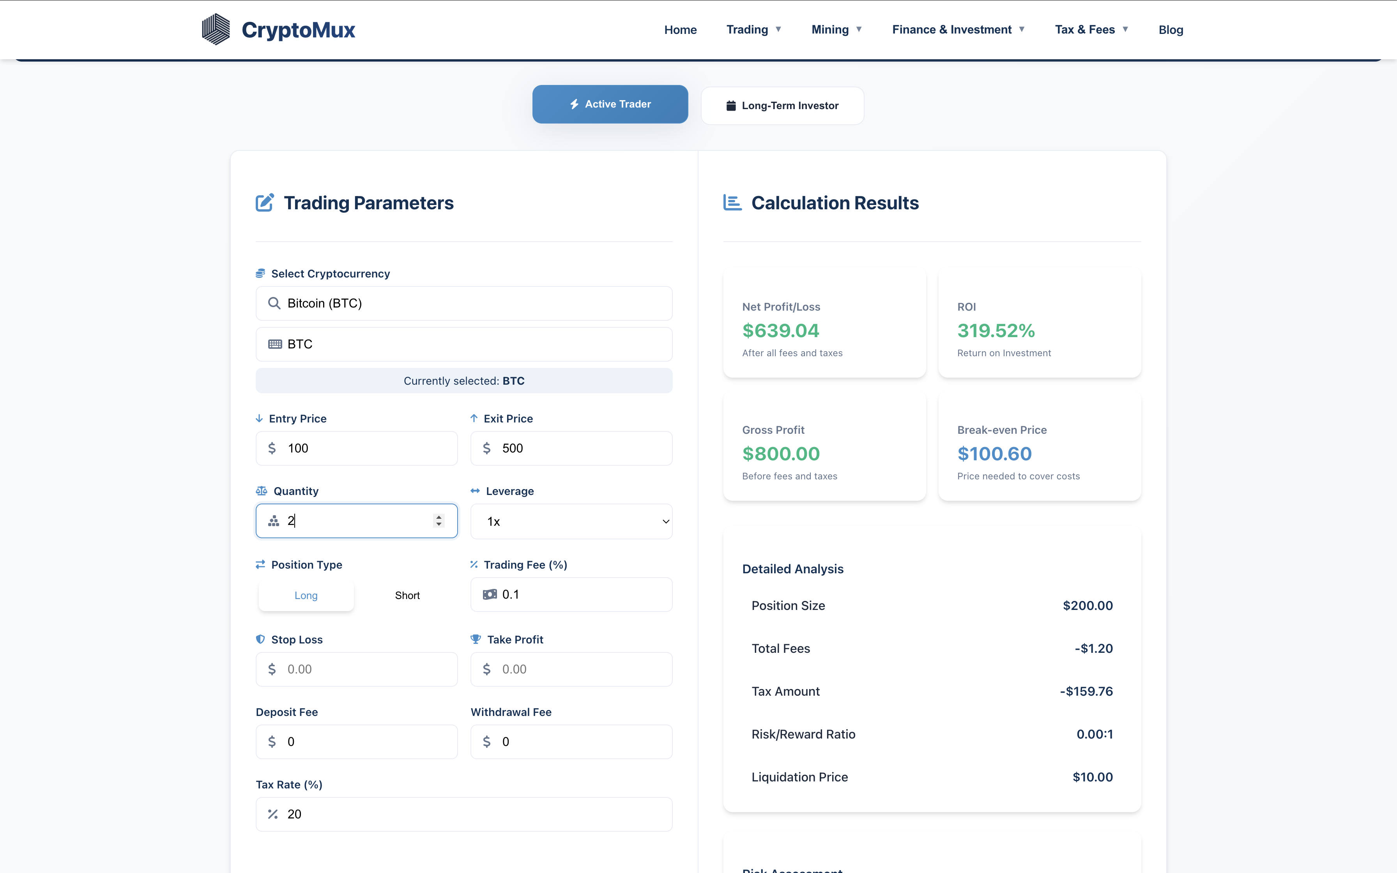The height and width of the screenshot is (873, 1397).
Task: Keep Long position selected
Action: pyautogui.click(x=305, y=595)
